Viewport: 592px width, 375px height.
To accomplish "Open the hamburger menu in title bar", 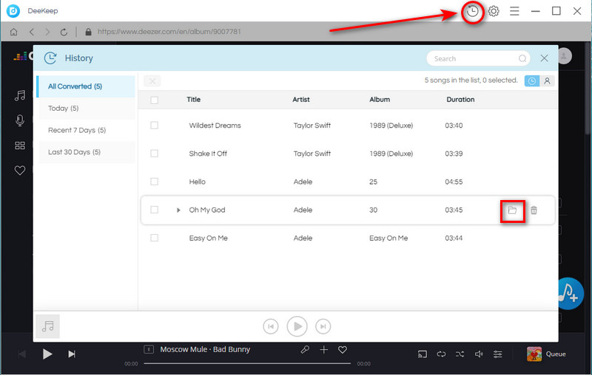I will point(514,11).
